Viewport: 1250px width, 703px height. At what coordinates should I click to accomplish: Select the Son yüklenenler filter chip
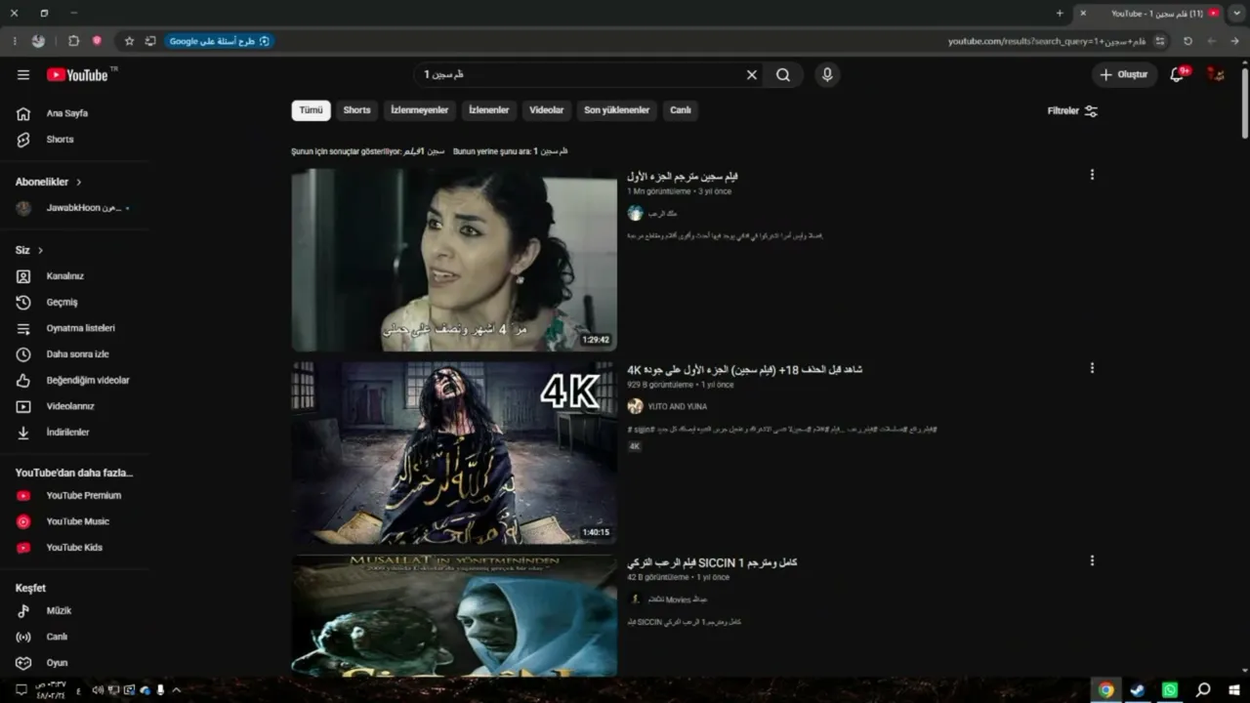tap(616, 110)
